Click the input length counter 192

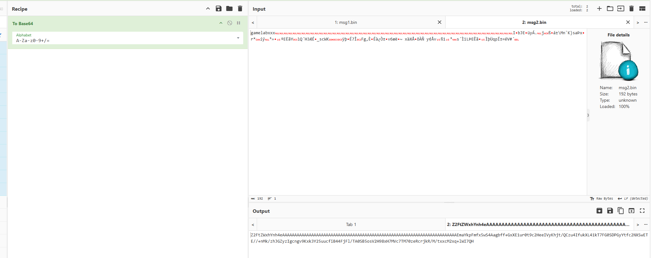(x=257, y=199)
